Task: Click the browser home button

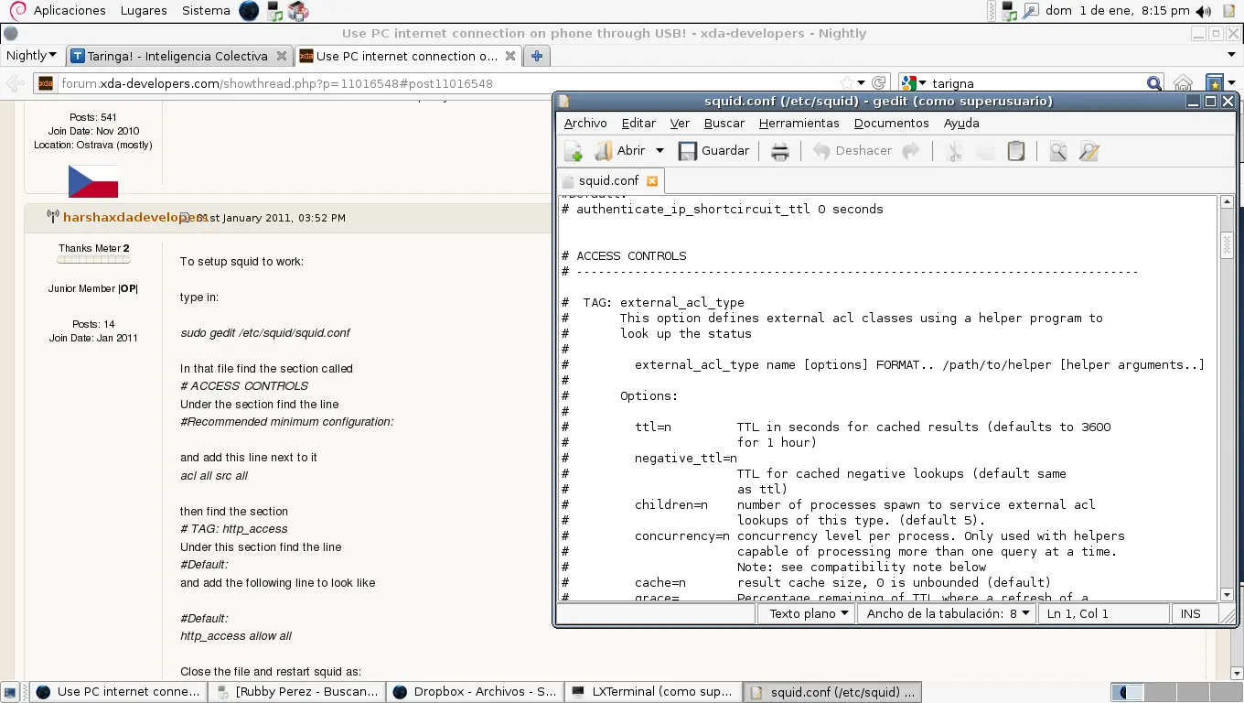Action: (1183, 83)
